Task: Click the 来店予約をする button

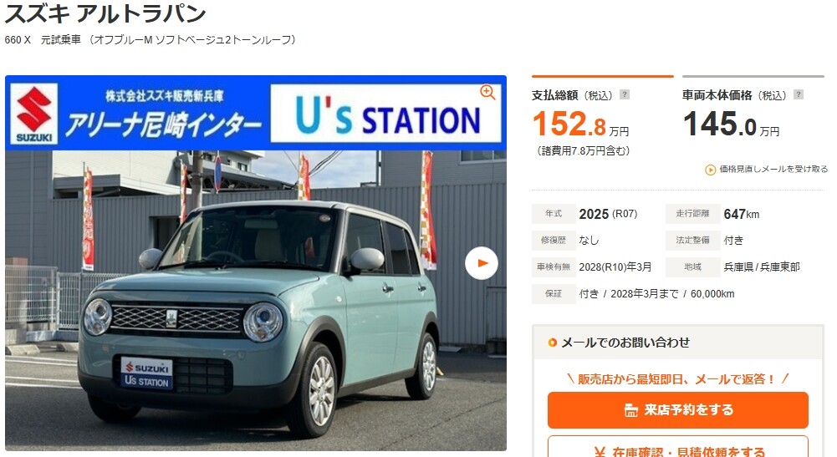Action: pos(678,410)
